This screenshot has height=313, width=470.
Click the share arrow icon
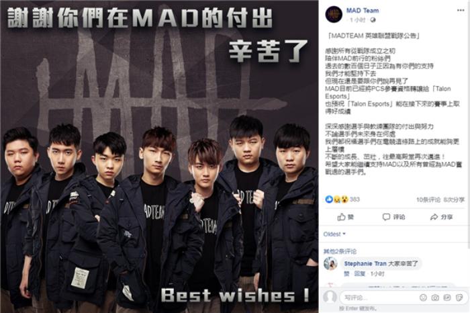click(434, 217)
